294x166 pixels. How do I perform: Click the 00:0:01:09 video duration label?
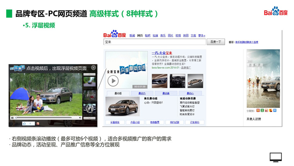point(140,86)
